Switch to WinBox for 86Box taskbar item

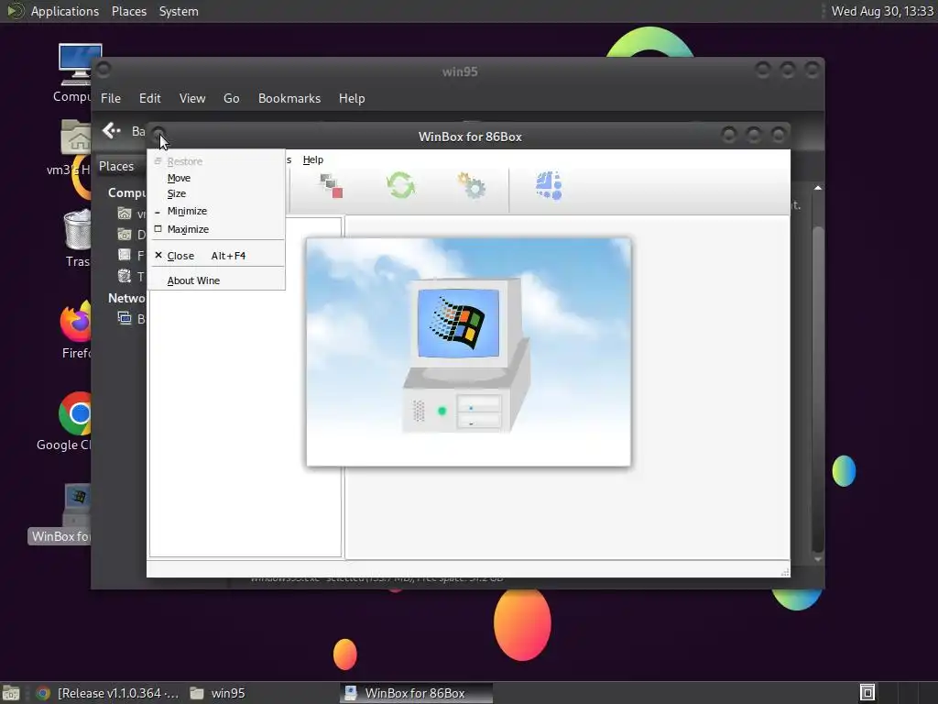click(417, 693)
